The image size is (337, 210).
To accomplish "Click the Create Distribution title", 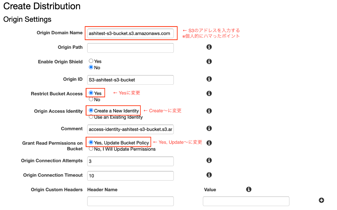I will (x=42, y=6).
